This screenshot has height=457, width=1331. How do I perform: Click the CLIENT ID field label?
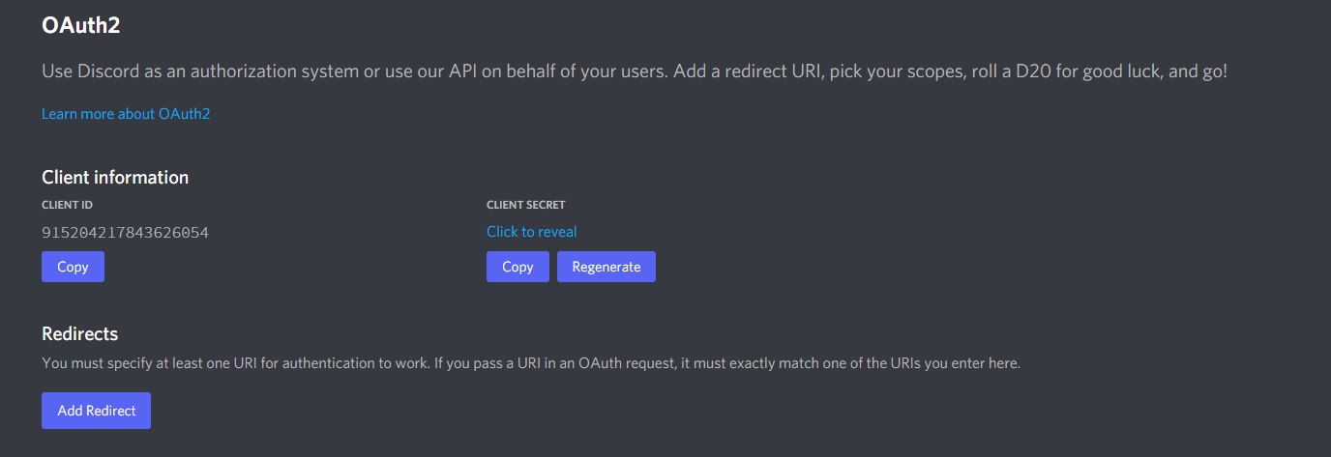pyautogui.click(x=67, y=205)
